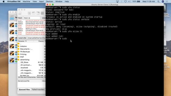Open the Help menu
This screenshot has width=171, height=96.
67,2
